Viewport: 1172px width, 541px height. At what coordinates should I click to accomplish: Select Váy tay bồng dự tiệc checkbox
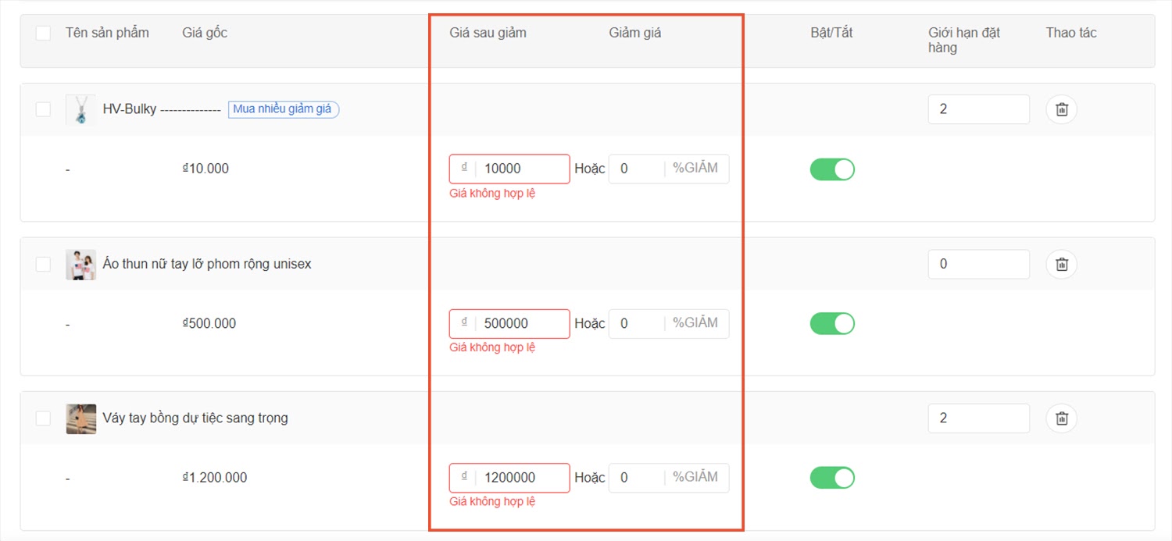(x=43, y=418)
